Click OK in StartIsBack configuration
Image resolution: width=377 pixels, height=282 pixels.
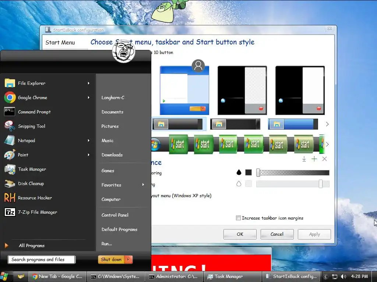click(240, 234)
